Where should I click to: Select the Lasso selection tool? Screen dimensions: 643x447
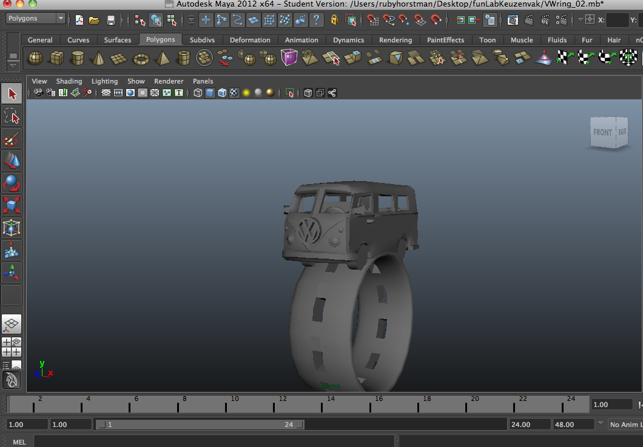click(x=11, y=115)
